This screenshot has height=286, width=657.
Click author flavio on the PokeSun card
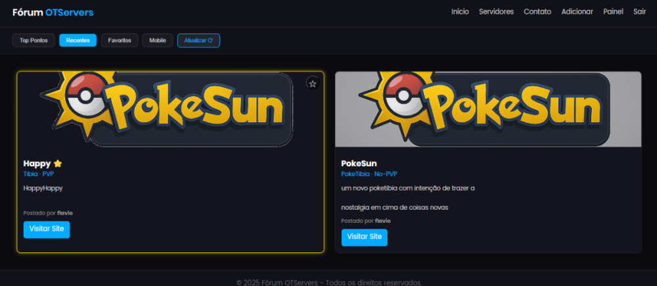click(x=382, y=221)
